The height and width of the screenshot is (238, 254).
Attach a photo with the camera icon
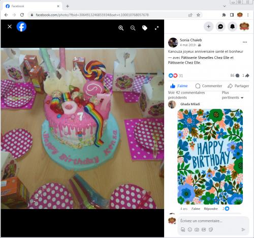point(197,230)
